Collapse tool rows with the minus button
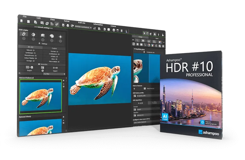Viewport: 245px width, 160px height. point(164,42)
